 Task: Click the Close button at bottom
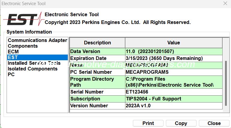pos(214,123)
